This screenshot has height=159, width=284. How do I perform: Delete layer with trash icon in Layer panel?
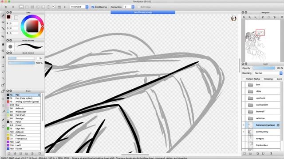pos(271,153)
